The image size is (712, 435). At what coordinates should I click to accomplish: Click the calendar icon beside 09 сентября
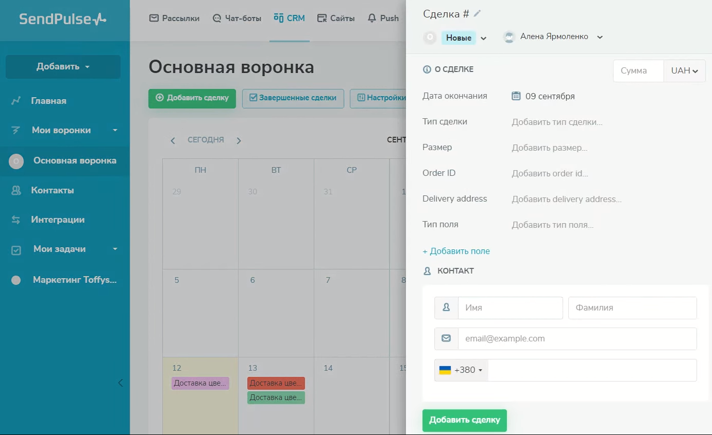[x=516, y=96]
